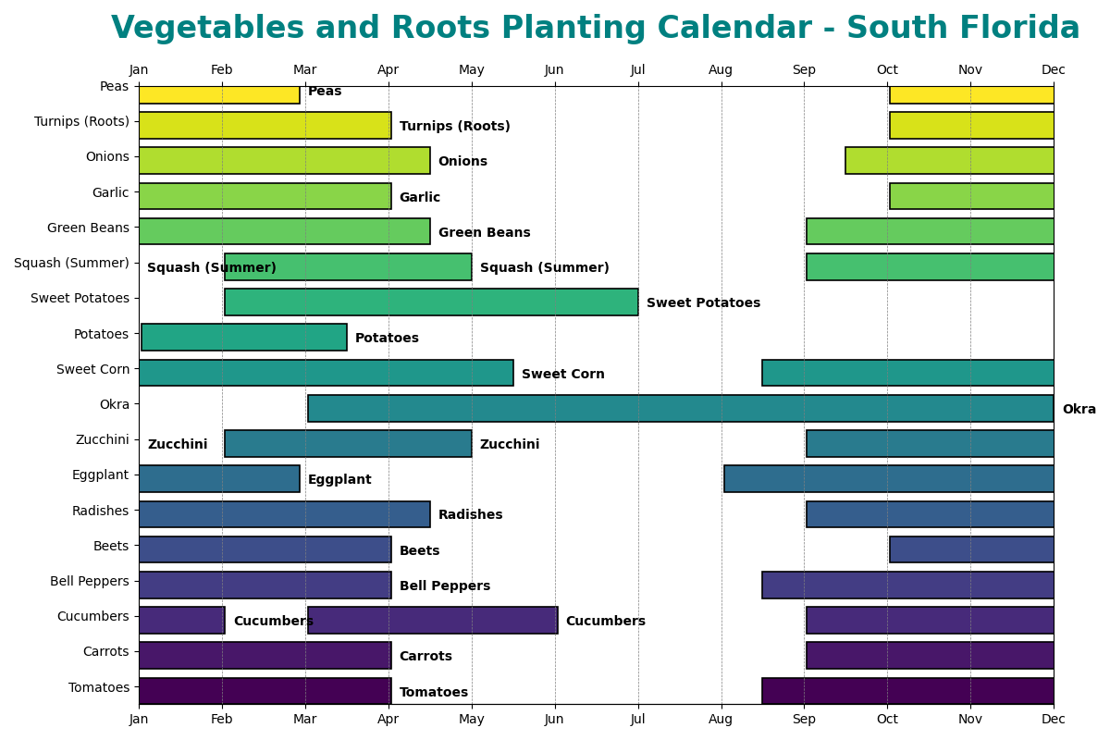1110x740 pixels.
Task: Click the chart title about South Florida
Action: (595, 29)
